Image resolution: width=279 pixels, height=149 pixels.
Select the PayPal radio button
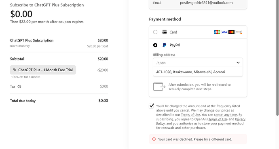click(155, 45)
